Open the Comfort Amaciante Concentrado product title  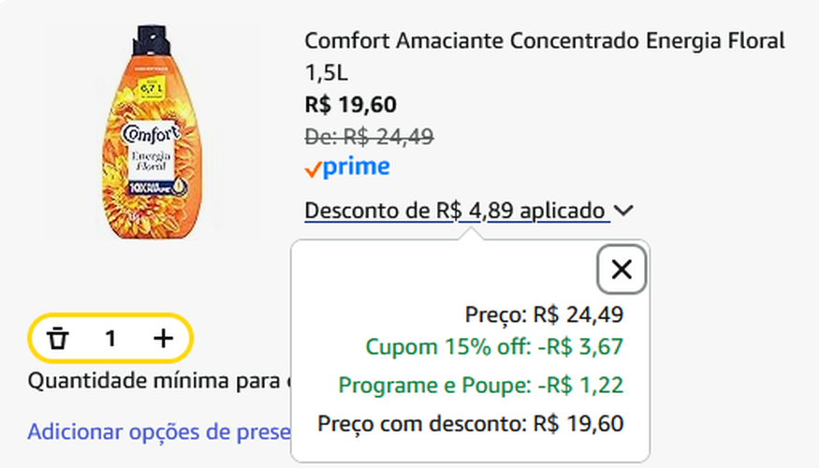(544, 42)
